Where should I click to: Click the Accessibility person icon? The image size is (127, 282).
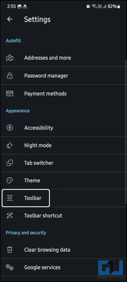pos(10,128)
